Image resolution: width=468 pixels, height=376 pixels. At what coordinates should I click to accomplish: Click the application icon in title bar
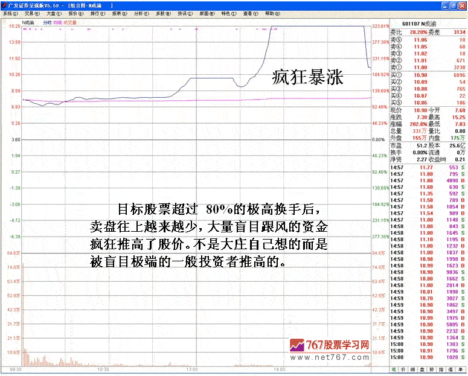[x=4, y=4]
